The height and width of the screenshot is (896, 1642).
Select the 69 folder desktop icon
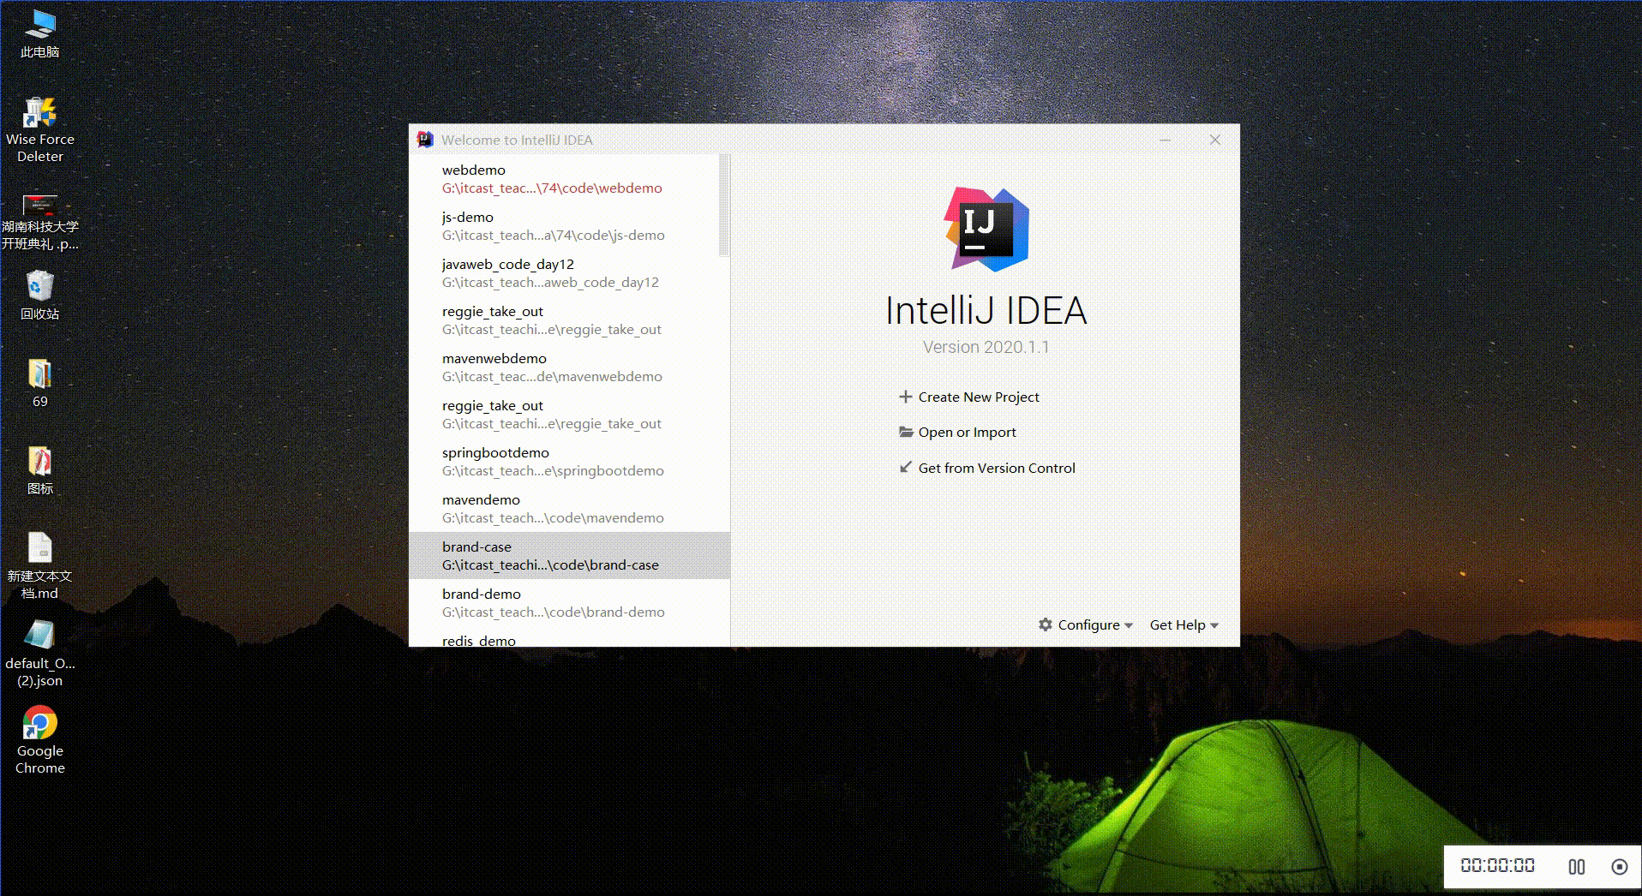pyautogui.click(x=39, y=383)
